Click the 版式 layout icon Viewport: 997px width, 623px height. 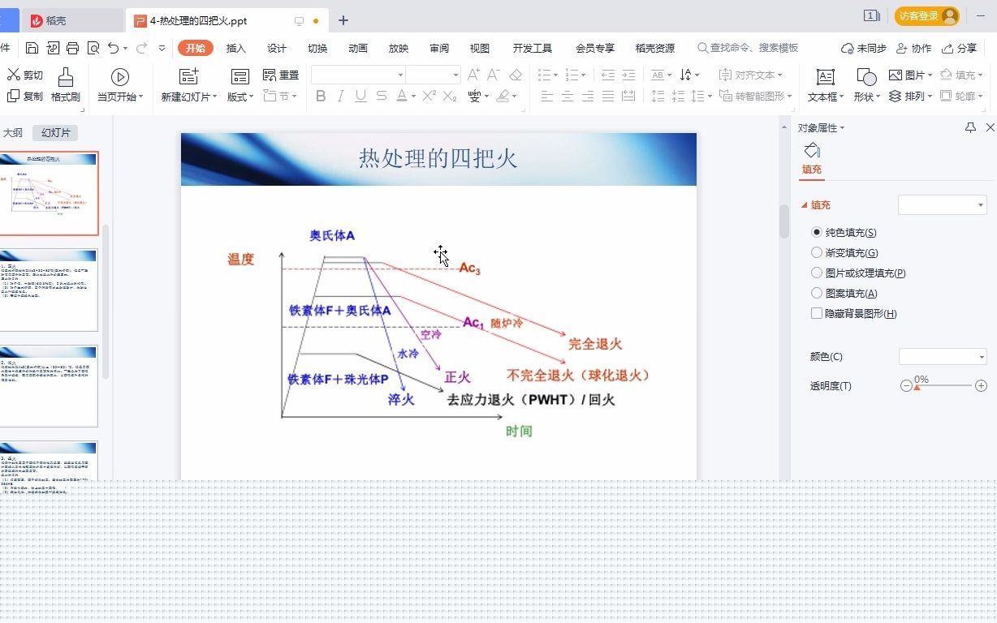(240, 77)
